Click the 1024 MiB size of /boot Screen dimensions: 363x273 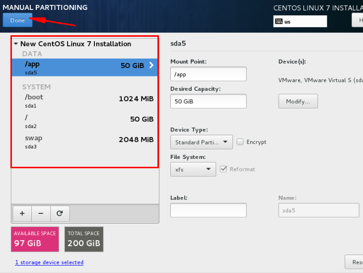[x=136, y=99]
